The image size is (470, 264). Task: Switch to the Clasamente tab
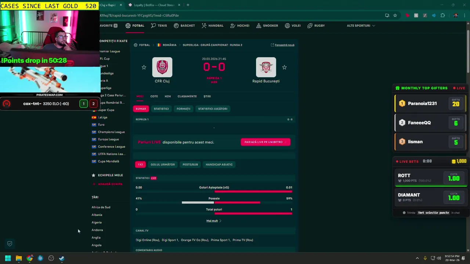coord(187,96)
